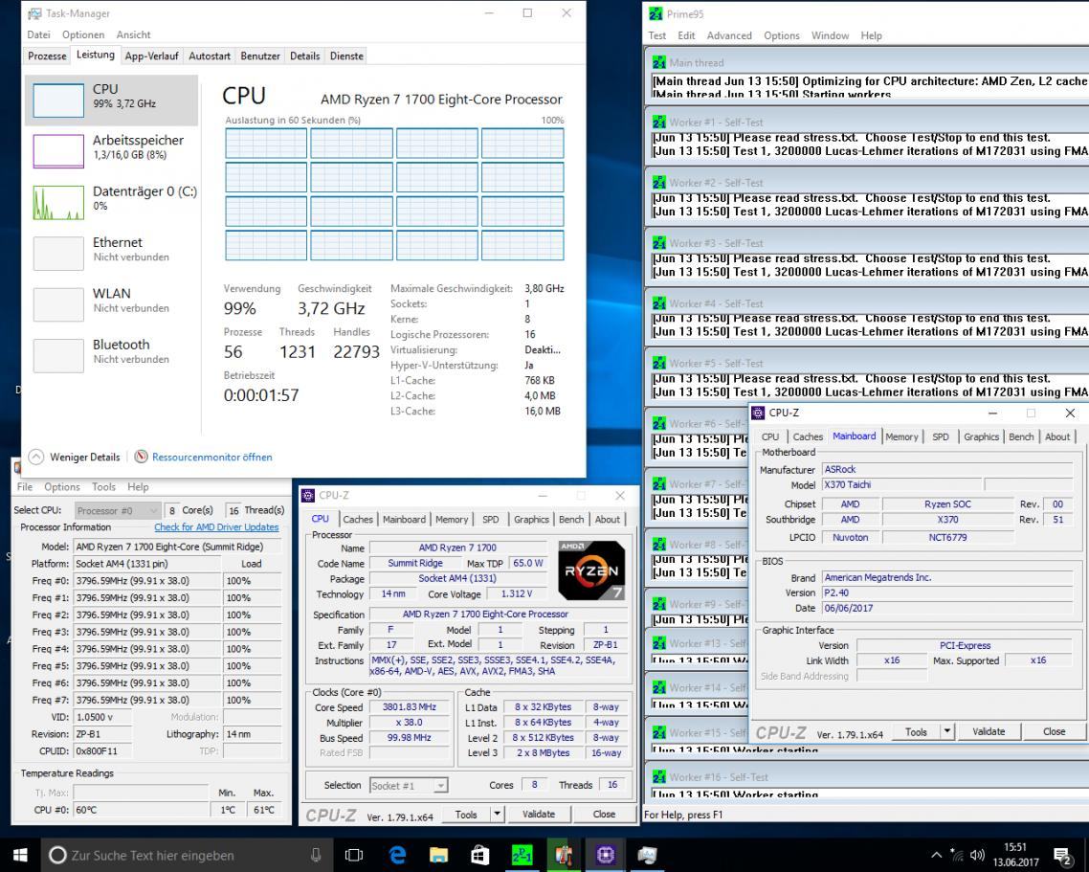Expand Tools dropdown arrow in left CPU-Z
Screen dimensions: 1089x872
tap(498, 815)
